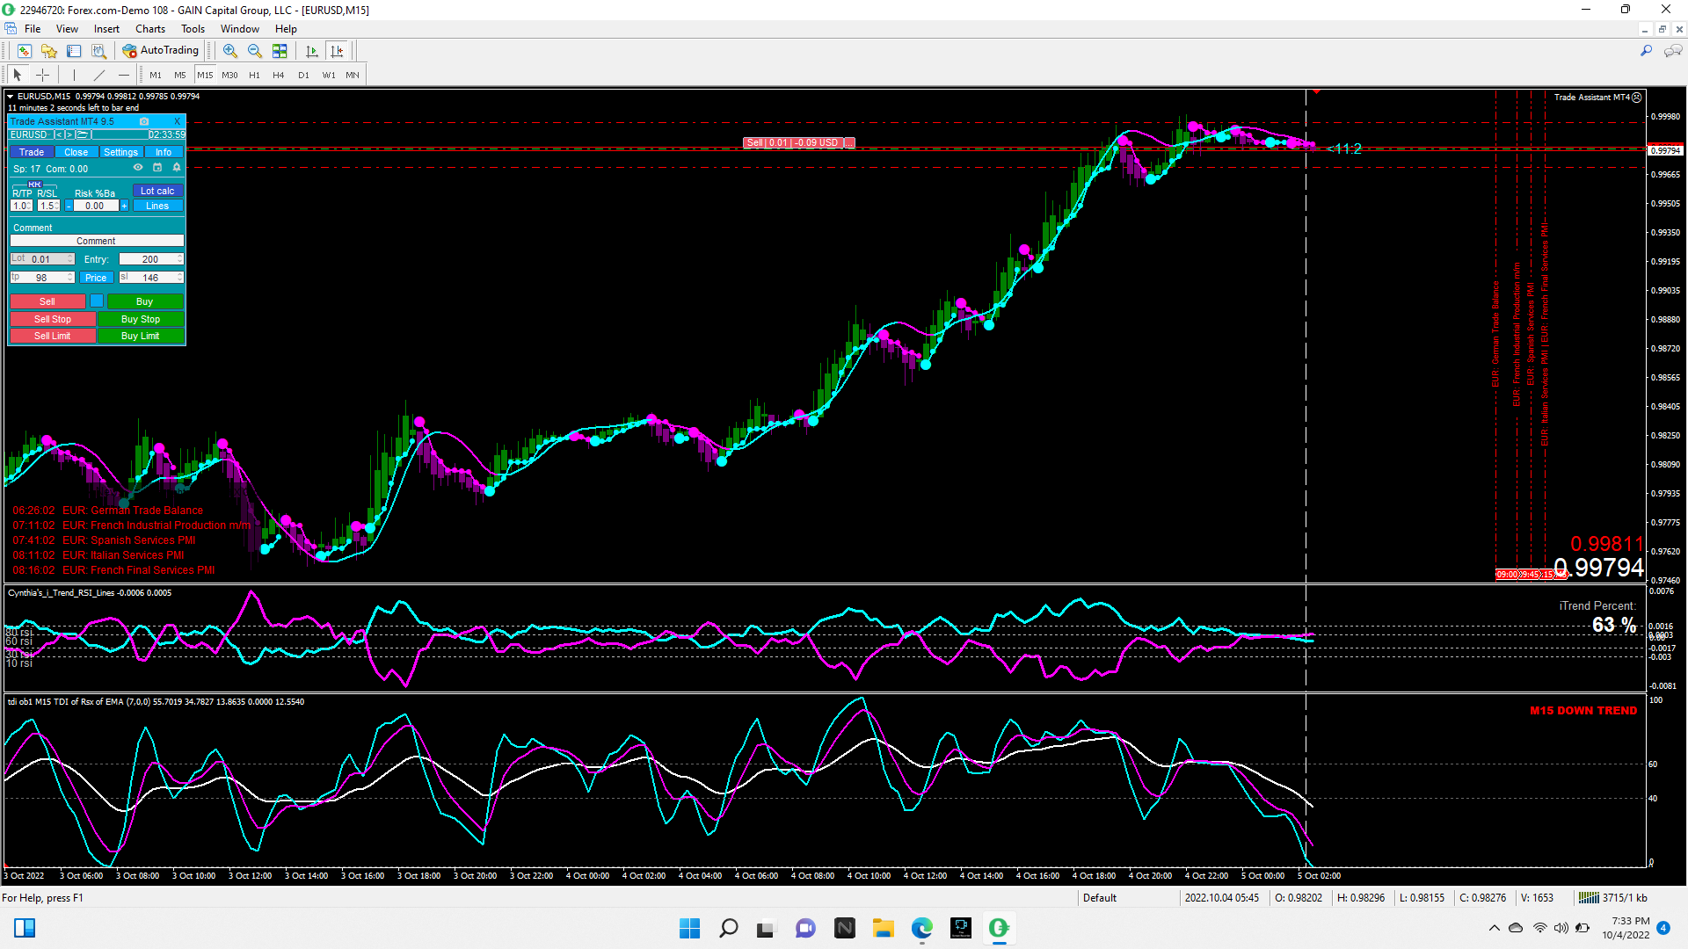Open the Strategy Tester toolbar icon
Viewport: 1688px width, 949px height.
[x=98, y=51]
